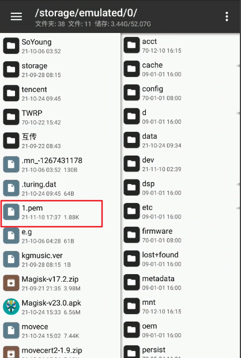
Task: Open the movece file
Action: (61, 331)
